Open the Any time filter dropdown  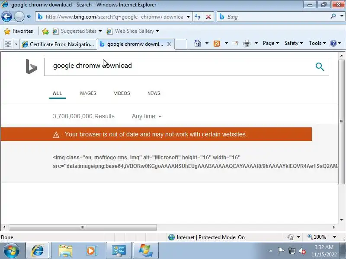pos(147,116)
